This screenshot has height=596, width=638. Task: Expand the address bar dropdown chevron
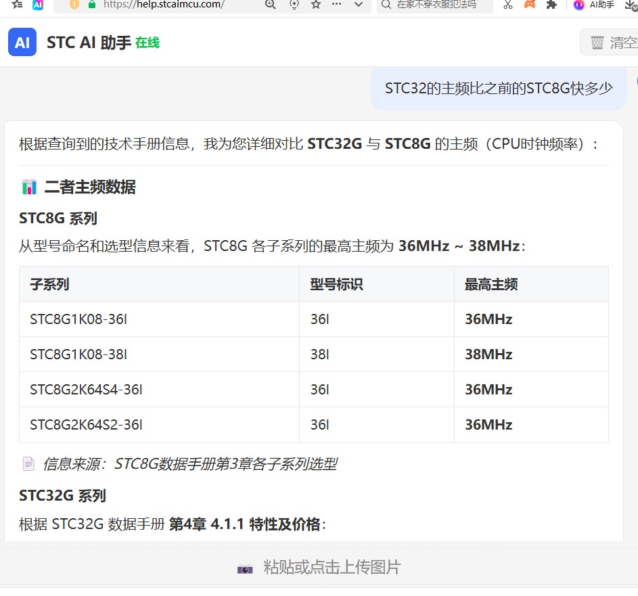coord(359,5)
